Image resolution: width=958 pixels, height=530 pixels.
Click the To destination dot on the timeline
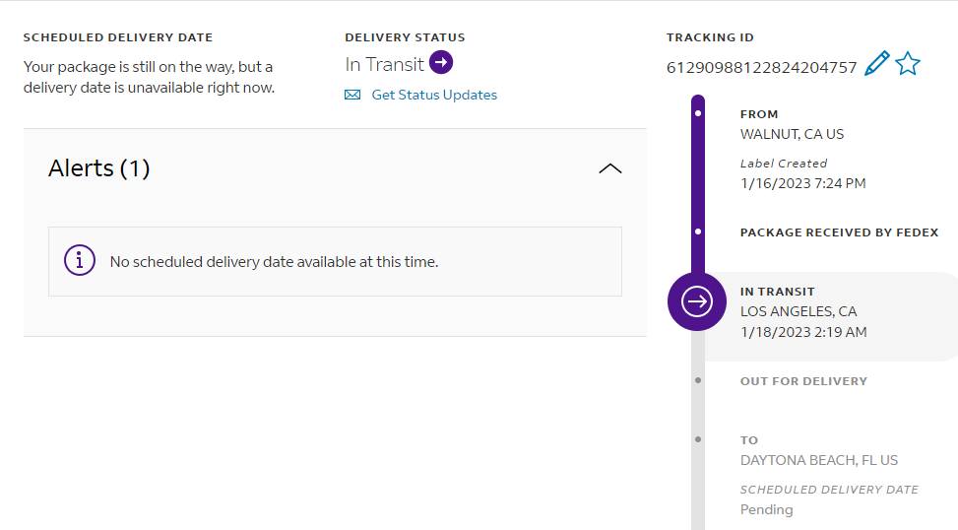[x=698, y=439]
